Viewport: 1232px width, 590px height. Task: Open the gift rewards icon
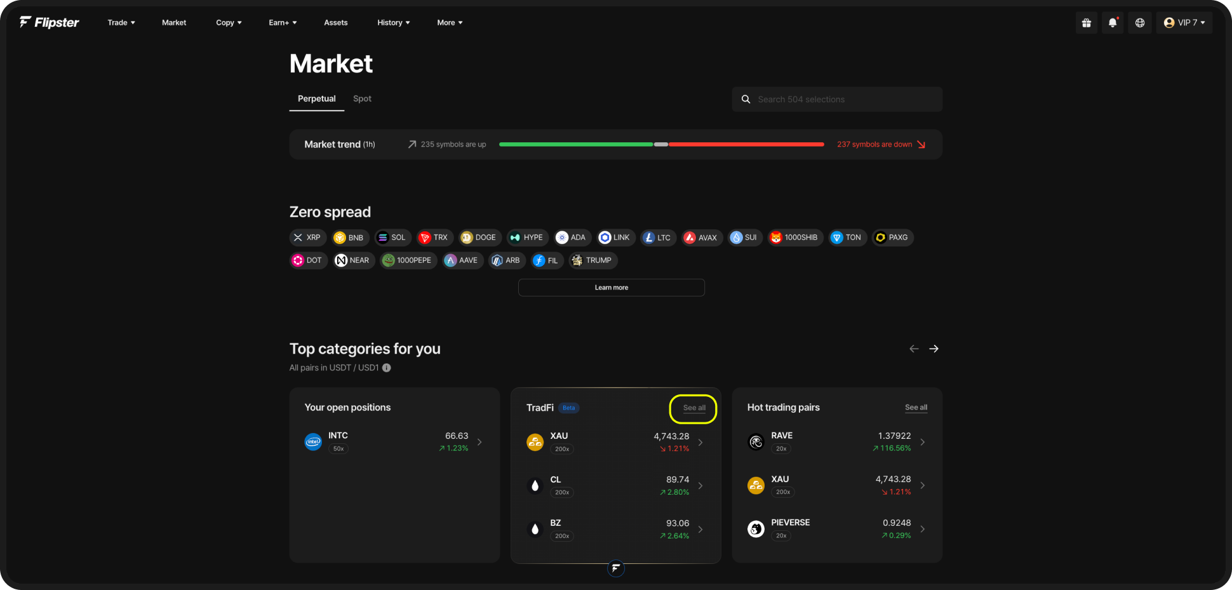1087,23
